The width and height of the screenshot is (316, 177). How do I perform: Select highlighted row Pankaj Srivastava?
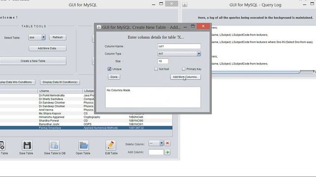click(86, 128)
